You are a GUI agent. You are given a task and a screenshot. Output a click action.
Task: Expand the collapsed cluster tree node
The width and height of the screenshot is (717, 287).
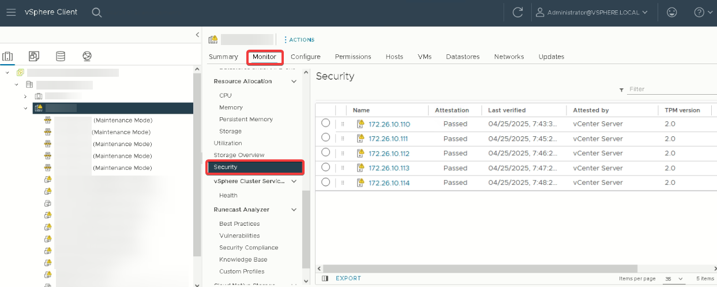tap(25, 96)
